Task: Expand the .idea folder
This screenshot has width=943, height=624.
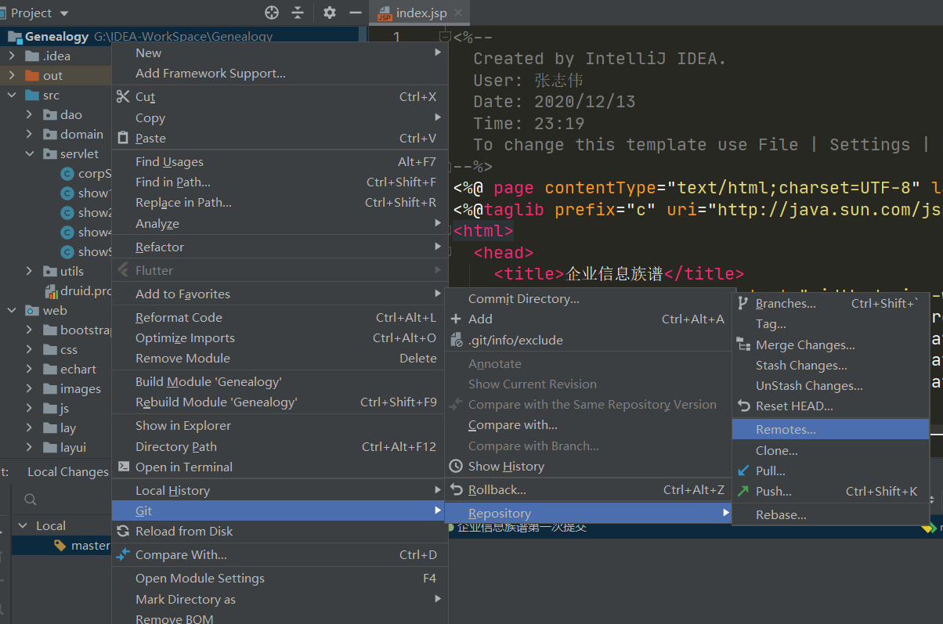Action: [12, 56]
